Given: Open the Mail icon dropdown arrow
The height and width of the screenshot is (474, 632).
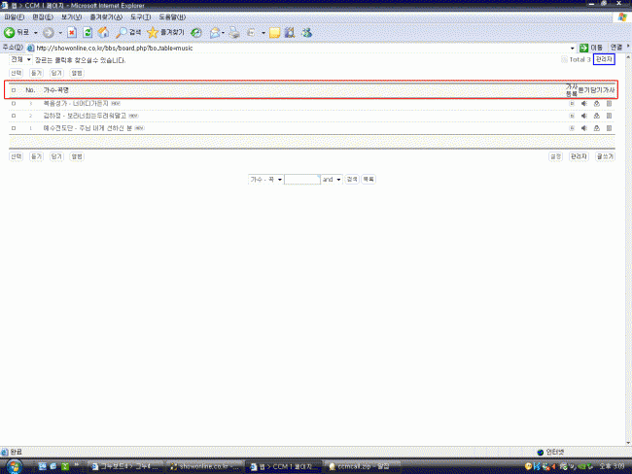Looking at the screenshot, I should pos(223,33).
